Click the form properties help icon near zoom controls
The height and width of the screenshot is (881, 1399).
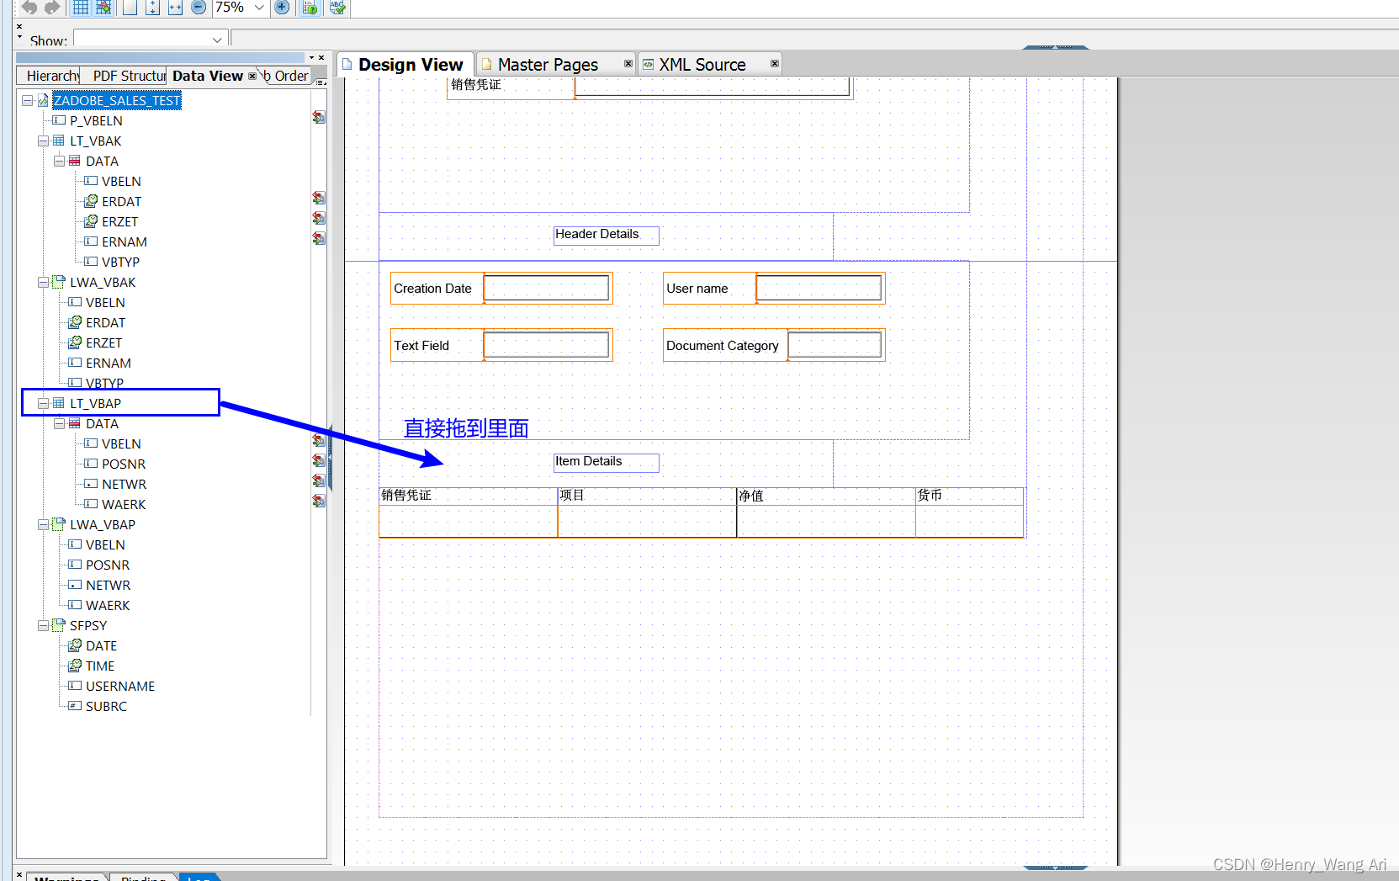tap(309, 8)
